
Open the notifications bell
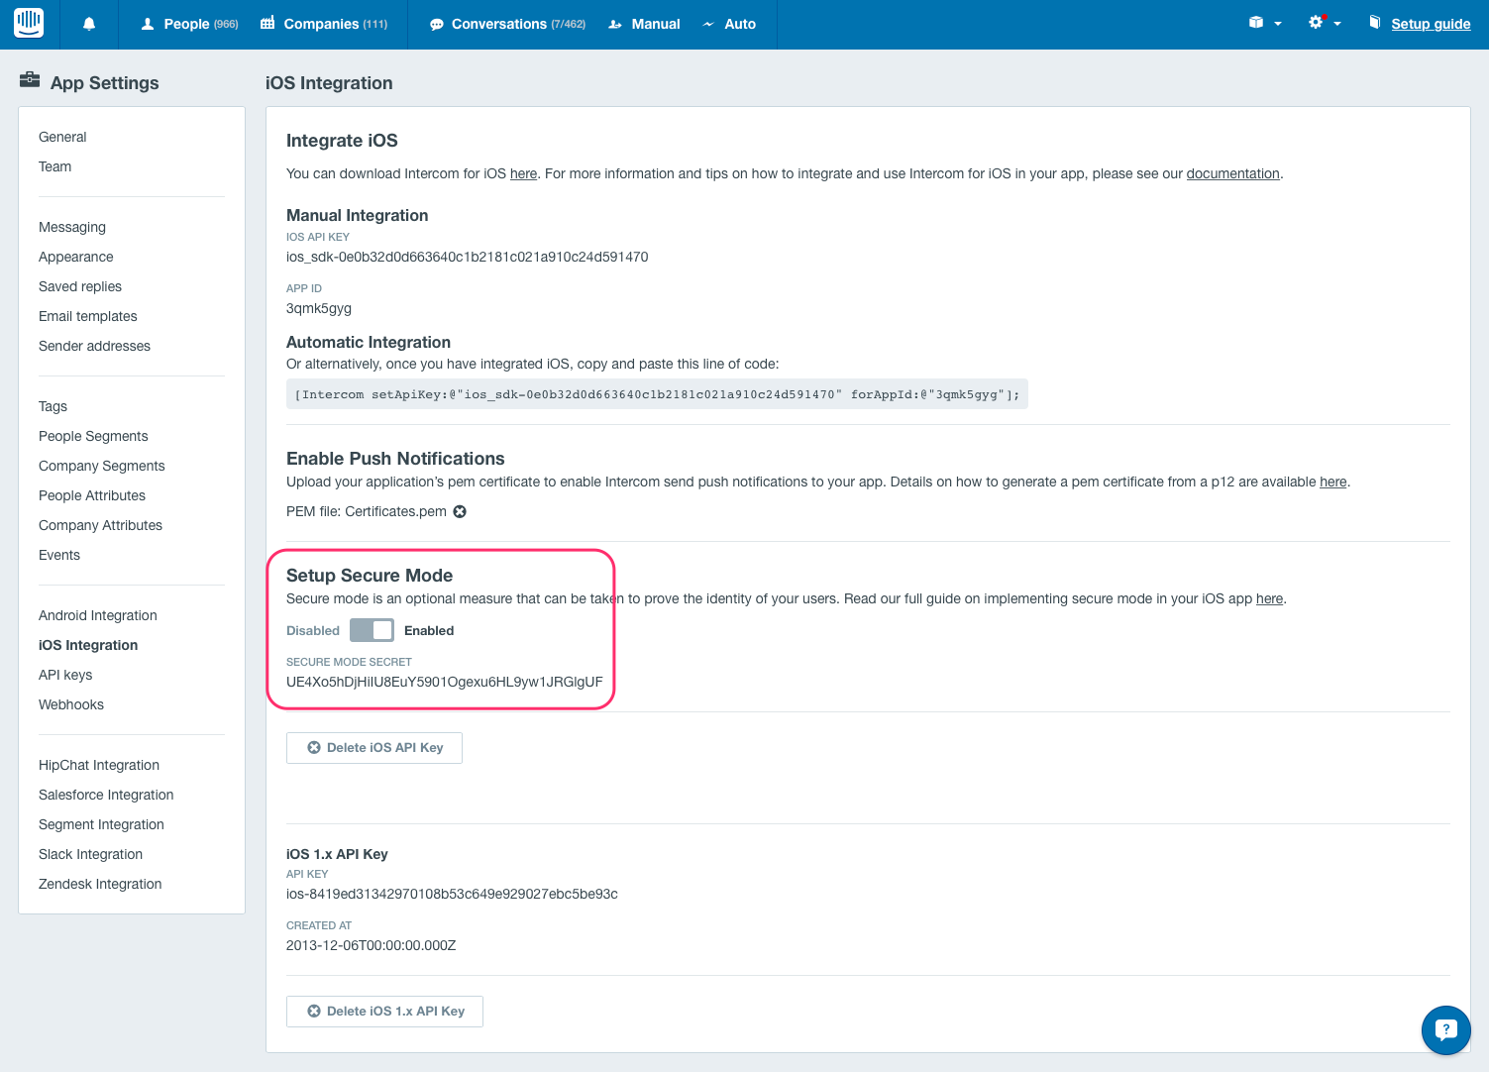coord(89,24)
